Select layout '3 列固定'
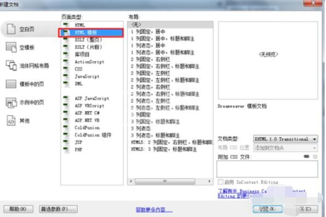 tap(141, 115)
